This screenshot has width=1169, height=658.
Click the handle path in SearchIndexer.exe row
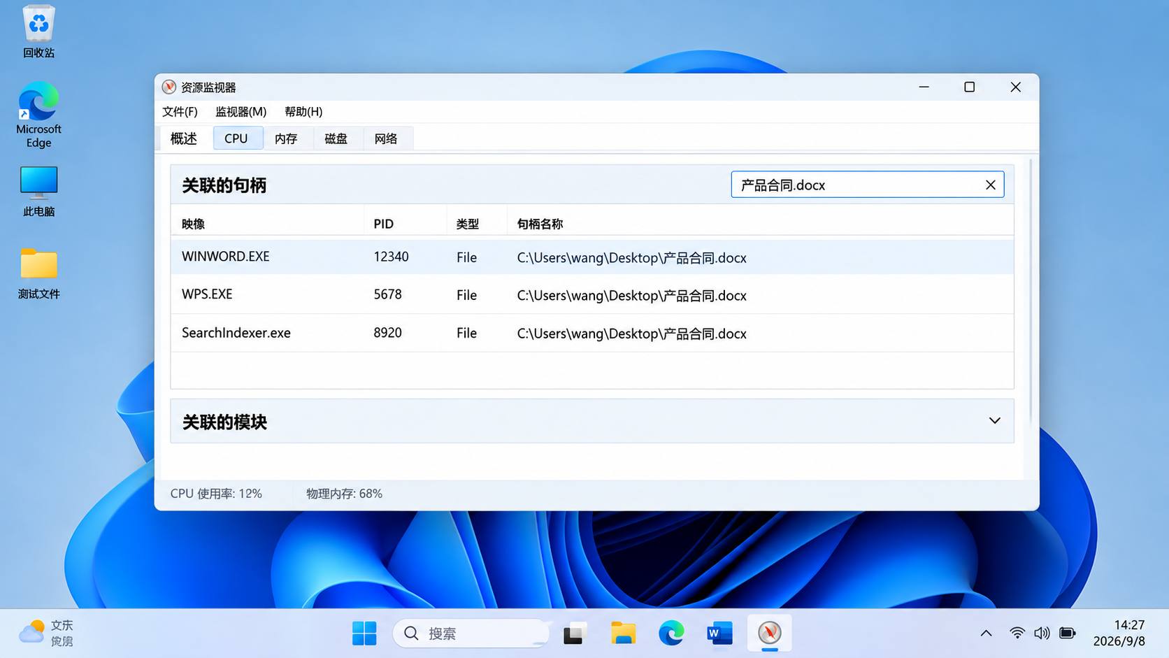(x=631, y=334)
